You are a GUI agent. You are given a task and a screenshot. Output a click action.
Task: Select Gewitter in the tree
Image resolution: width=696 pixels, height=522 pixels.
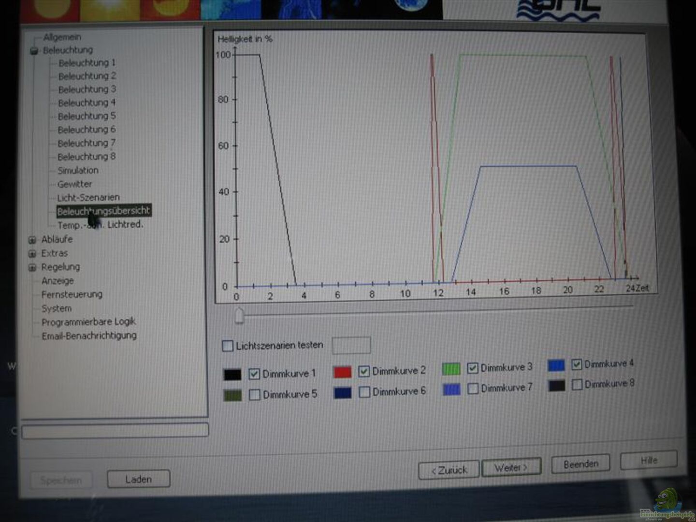(74, 184)
